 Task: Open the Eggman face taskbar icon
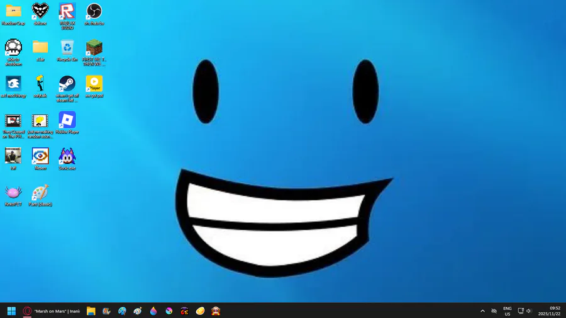point(216,311)
